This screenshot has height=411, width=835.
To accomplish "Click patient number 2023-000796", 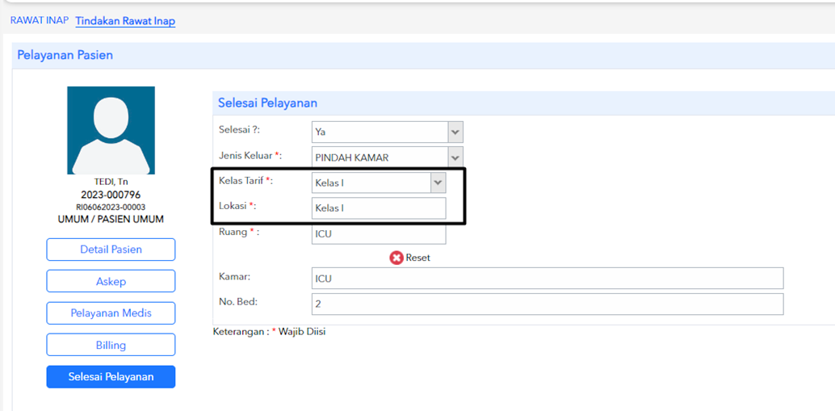I will [111, 195].
